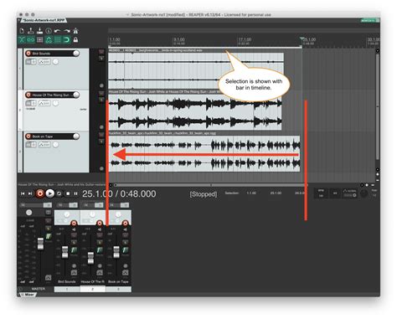Toggle record arm on Book on Tape track
Image resolution: width=397 pixels, height=319 pixels.
(28, 136)
